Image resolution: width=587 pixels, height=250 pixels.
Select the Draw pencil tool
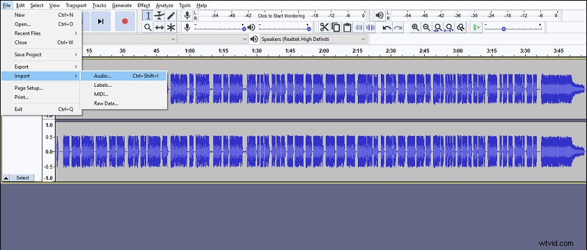171,16
